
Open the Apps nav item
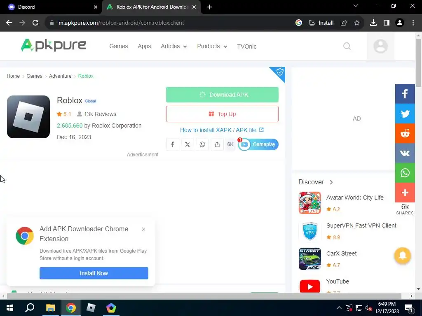[x=144, y=46]
